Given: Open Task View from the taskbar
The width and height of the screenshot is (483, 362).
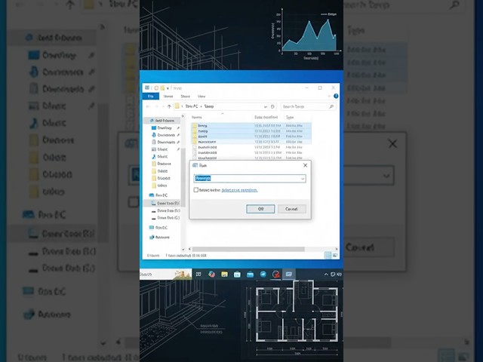Looking at the screenshot, I should coord(198,274).
